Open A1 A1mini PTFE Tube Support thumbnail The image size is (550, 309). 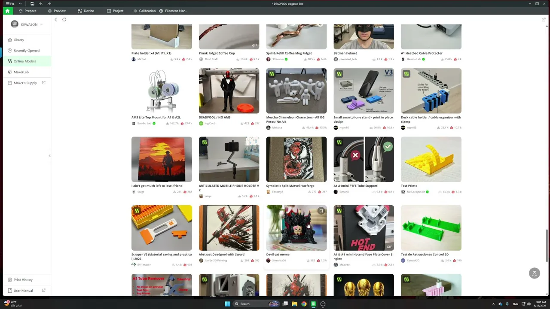tap(364, 159)
